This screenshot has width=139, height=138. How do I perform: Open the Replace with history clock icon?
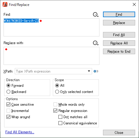[x=96, y=43]
